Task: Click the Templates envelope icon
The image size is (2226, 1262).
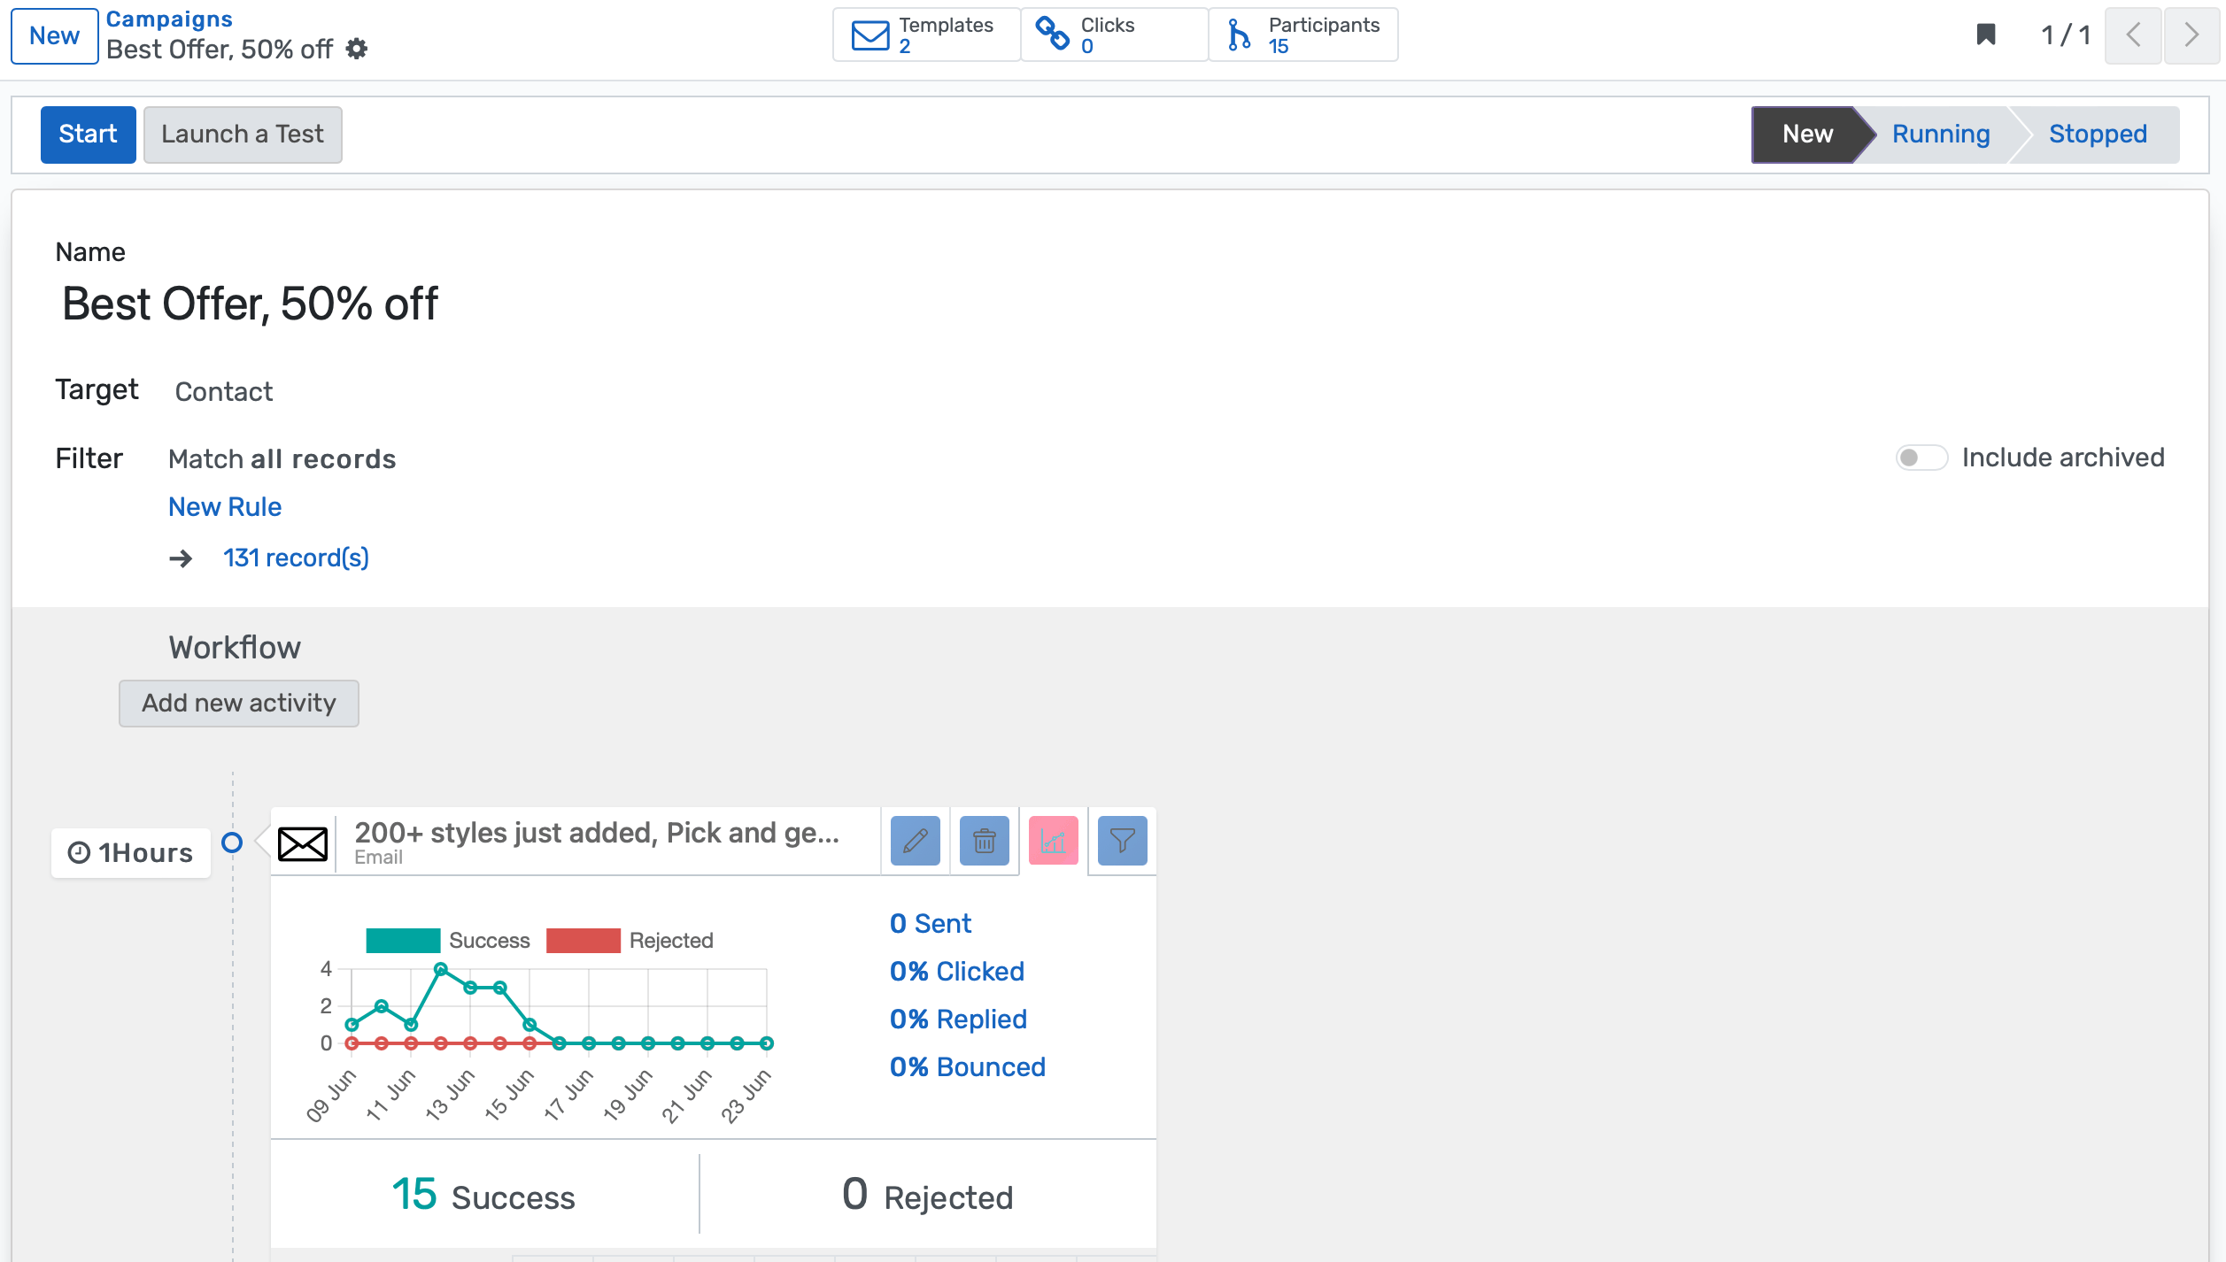Action: 870,35
